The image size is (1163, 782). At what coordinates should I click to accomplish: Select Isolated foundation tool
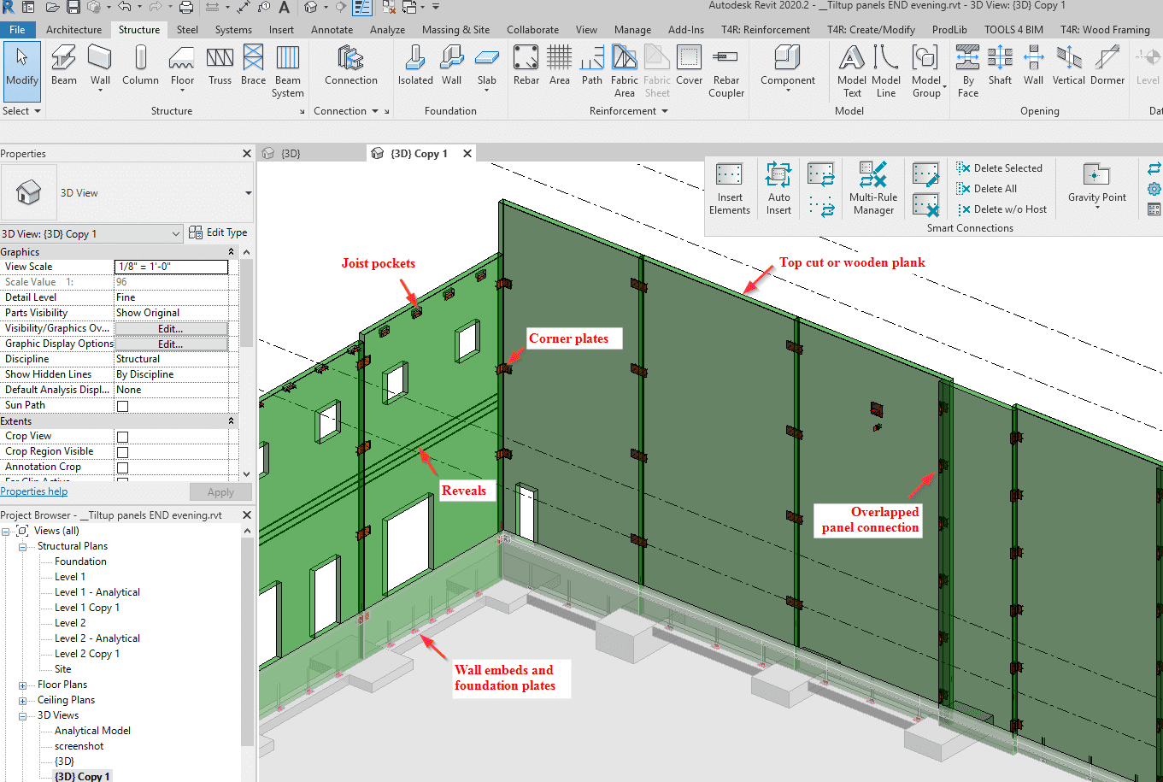(415, 66)
